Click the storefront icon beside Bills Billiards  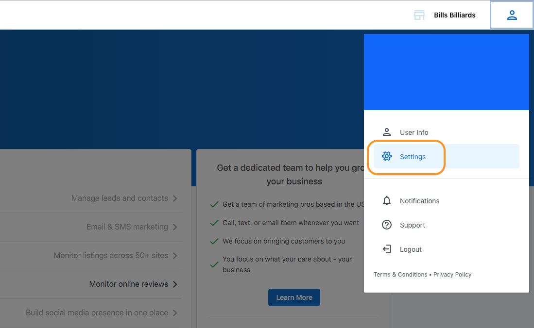[x=419, y=15]
